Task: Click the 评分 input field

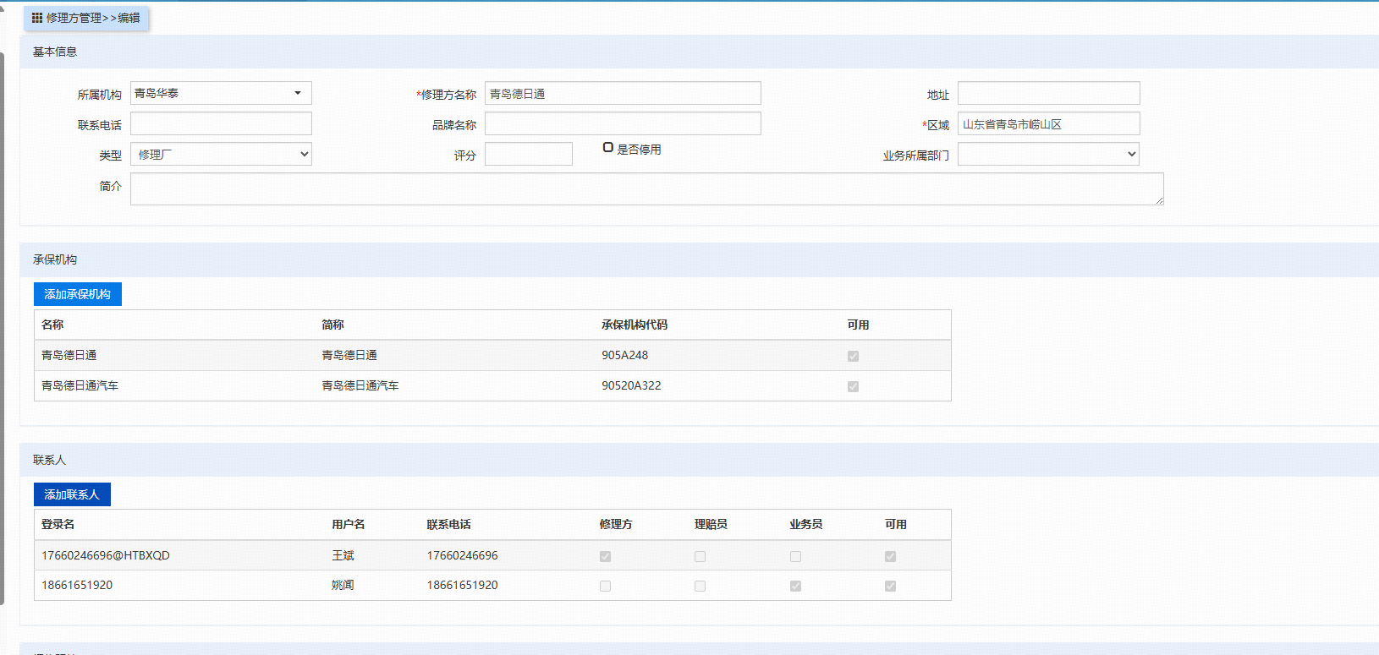Action: click(529, 154)
